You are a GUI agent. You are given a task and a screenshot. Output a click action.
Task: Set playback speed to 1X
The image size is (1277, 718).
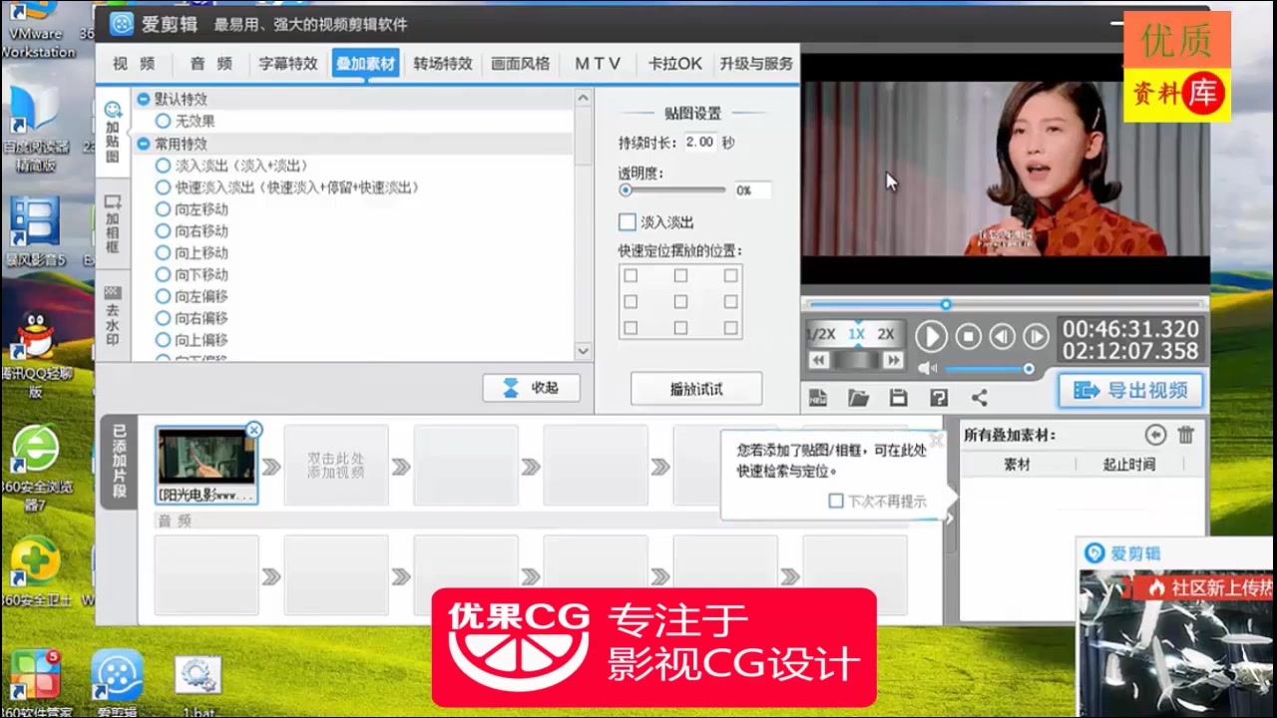pyautogui.click(x=856, y=334)
